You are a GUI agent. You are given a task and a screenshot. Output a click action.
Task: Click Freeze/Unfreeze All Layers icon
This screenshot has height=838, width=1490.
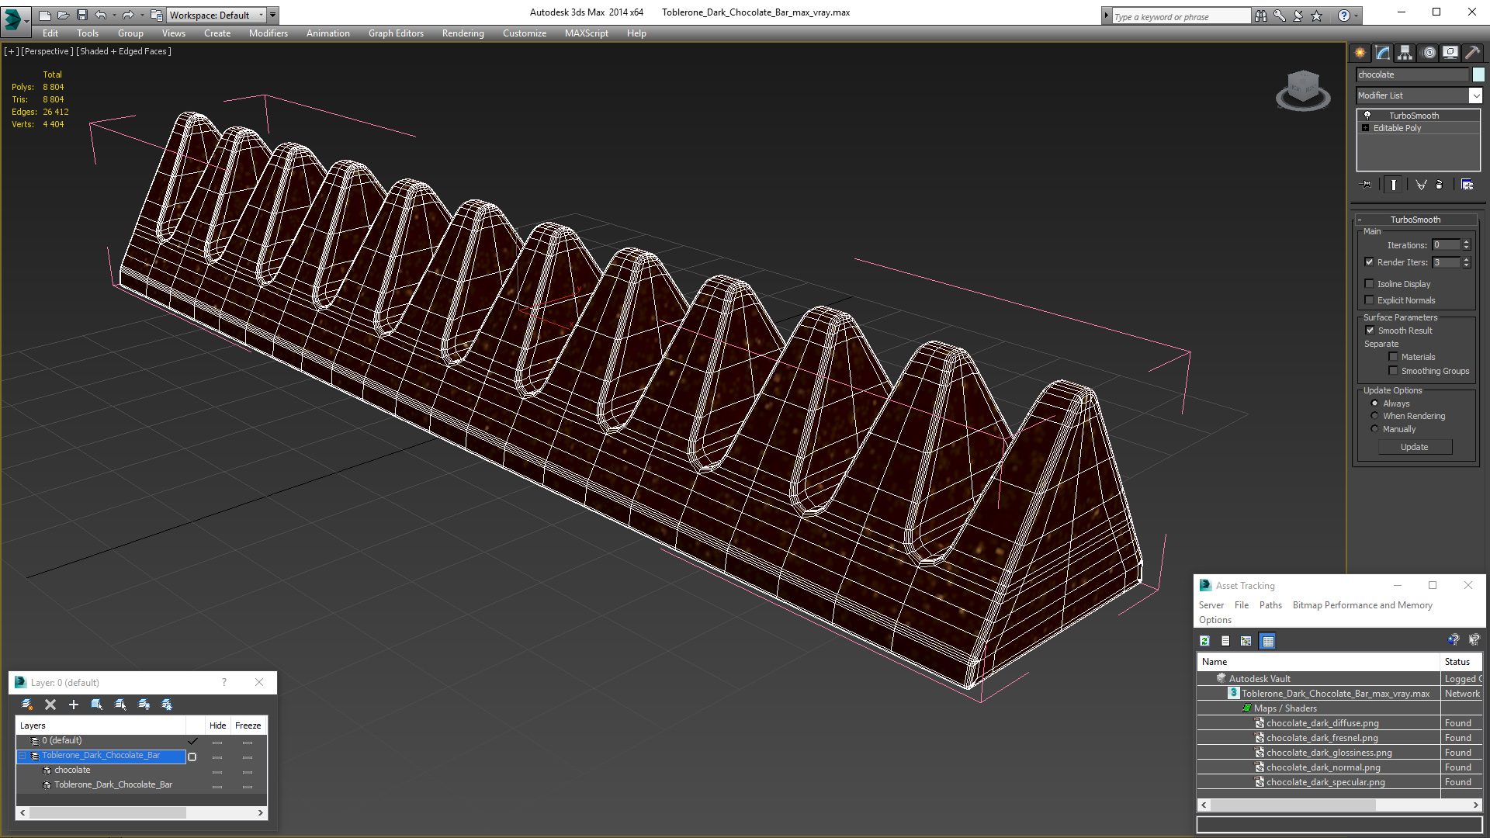click(x=167, y=705)
